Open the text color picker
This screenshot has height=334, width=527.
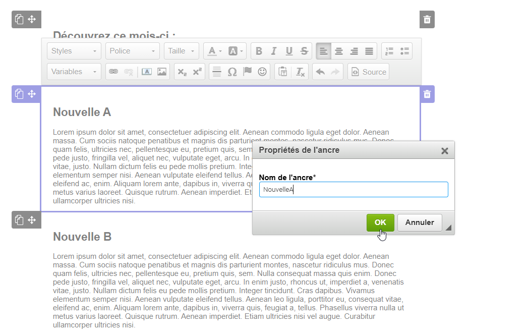tap(214, 51)
